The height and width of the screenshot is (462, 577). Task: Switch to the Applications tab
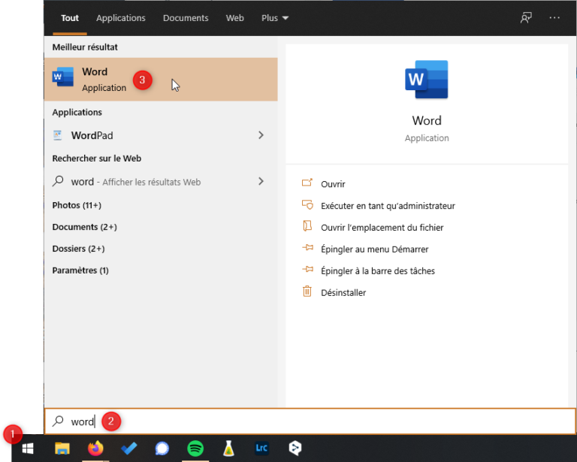[x=121, y=18]
